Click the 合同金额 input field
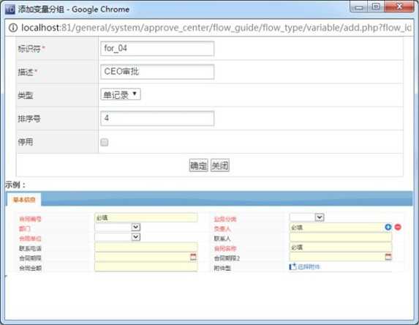This screenshot has height=325, width=419. coord(146,267)
